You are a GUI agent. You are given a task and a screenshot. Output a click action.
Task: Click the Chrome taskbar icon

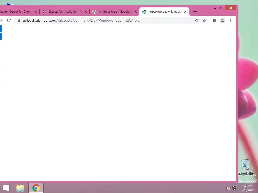tap(36, 188)
